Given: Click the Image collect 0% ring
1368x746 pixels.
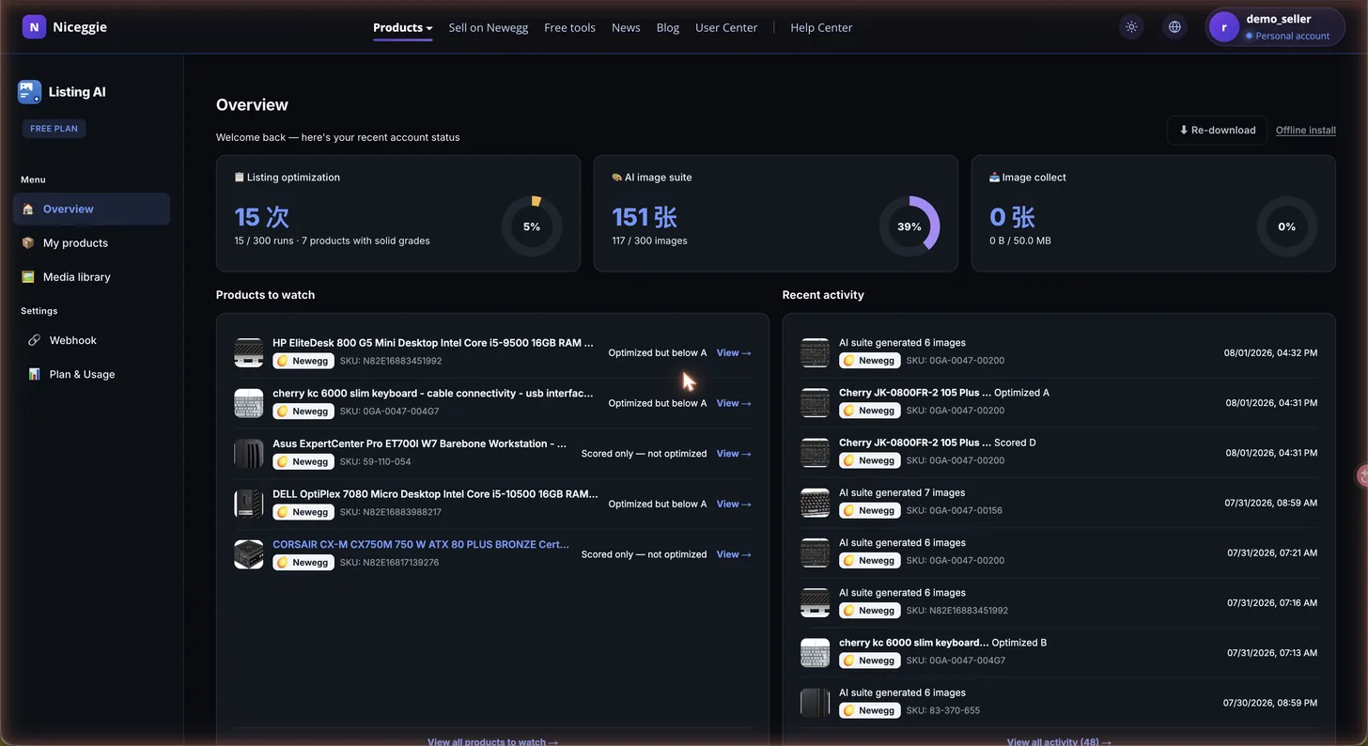Looking at the screenshot, I should pos(1287,226).
